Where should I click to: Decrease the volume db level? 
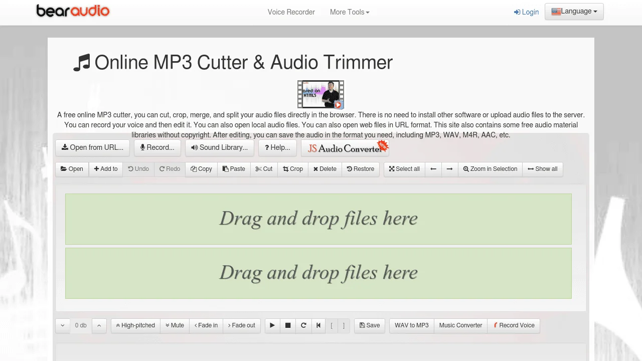coord(63,325)
